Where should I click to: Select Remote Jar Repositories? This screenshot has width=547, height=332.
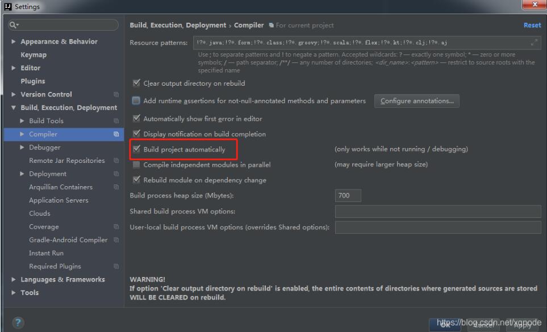click(x=66, y=161)
